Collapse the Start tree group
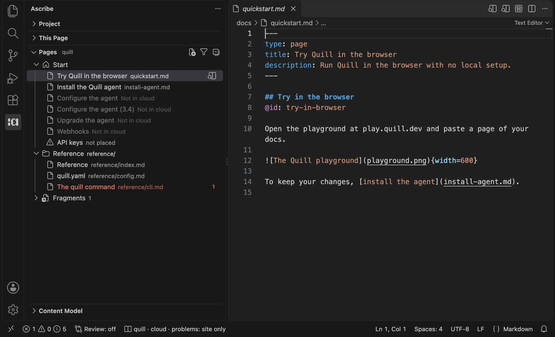555x337 pixels. click(x=36, y=65)
